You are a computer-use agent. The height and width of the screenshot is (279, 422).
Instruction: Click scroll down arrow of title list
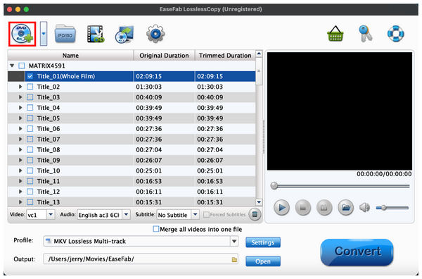pyautogui.click(x=259, y=202)
